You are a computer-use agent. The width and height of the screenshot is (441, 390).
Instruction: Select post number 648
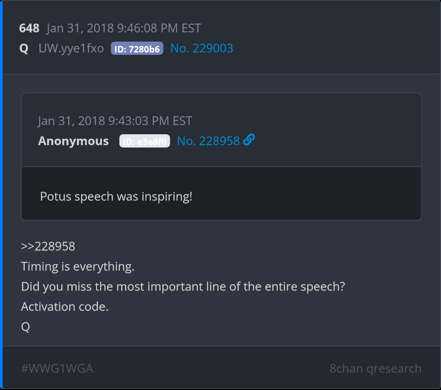pyautogui.click(x=29, y=28)
